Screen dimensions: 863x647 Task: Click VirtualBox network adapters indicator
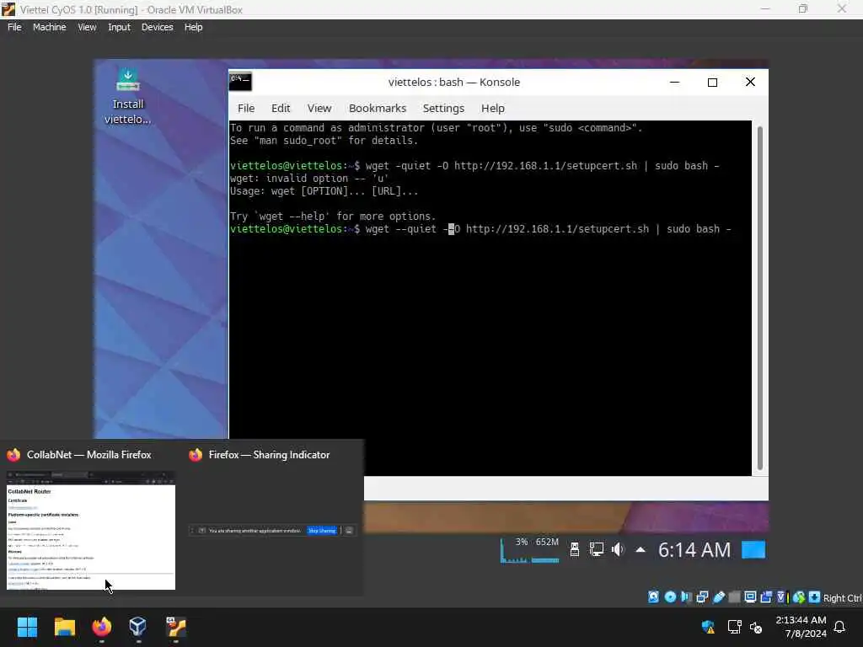pyautogui.click(x=702, y=597)
